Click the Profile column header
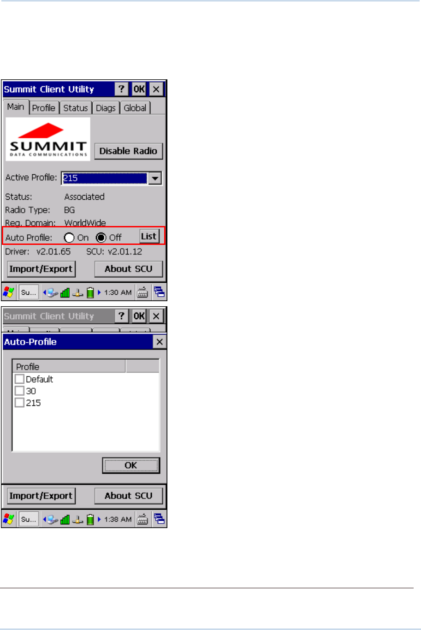This screenshot has height=630, width=421. (69, 367)
